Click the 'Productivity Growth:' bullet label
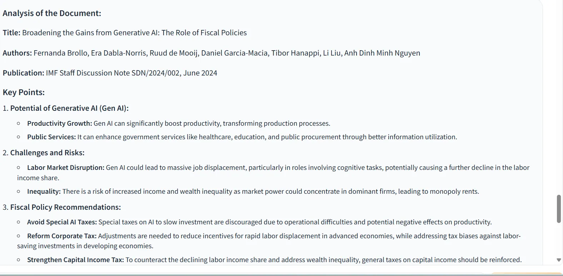The width and height of the screenshot is (563, 276). point(60,124)
